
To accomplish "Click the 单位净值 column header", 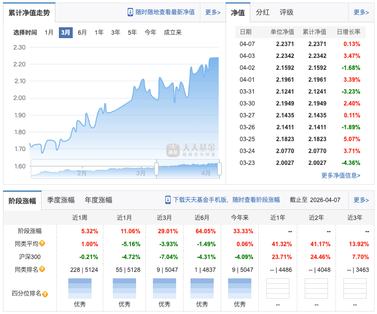I will point(283,32).
